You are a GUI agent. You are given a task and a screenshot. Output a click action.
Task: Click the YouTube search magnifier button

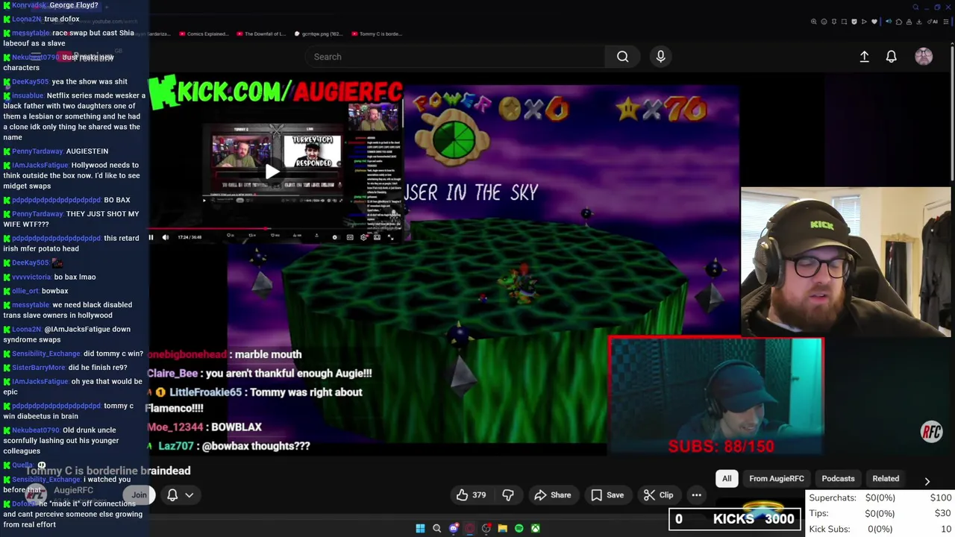(622, 57)
